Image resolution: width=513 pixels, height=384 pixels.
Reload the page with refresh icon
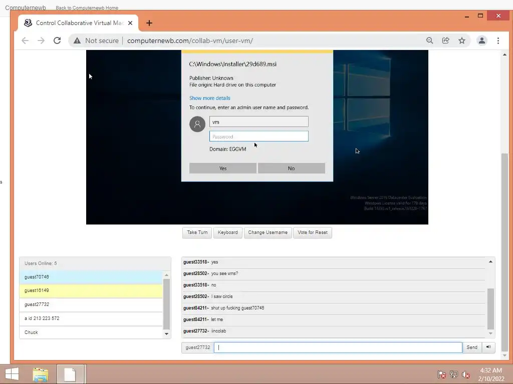57,40
